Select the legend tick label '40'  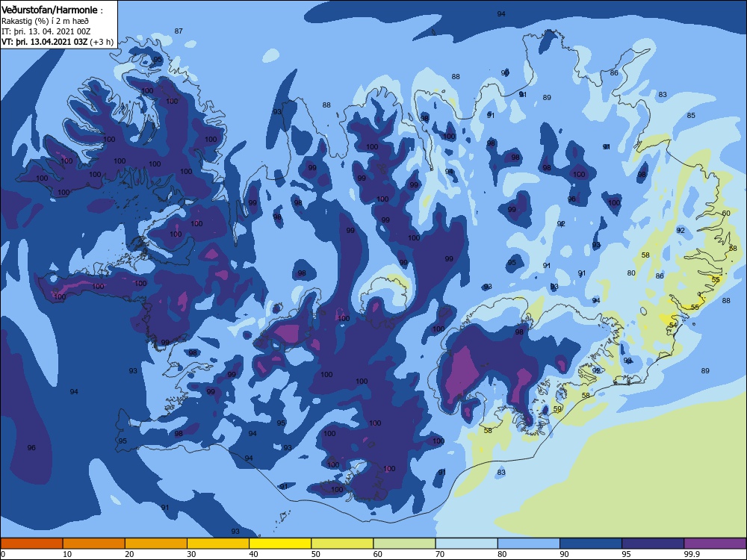click(x=254, y=554)
